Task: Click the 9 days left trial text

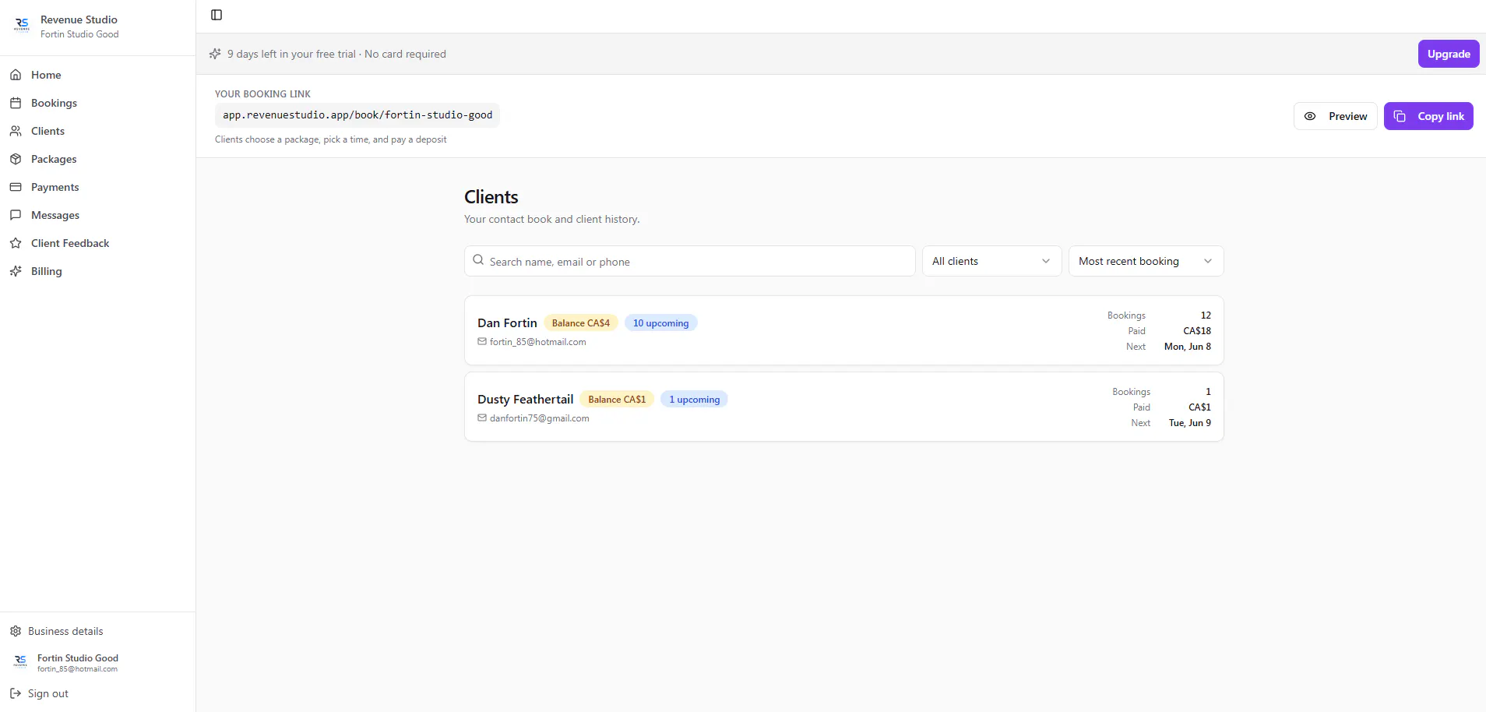Action: tap(336, 54)
